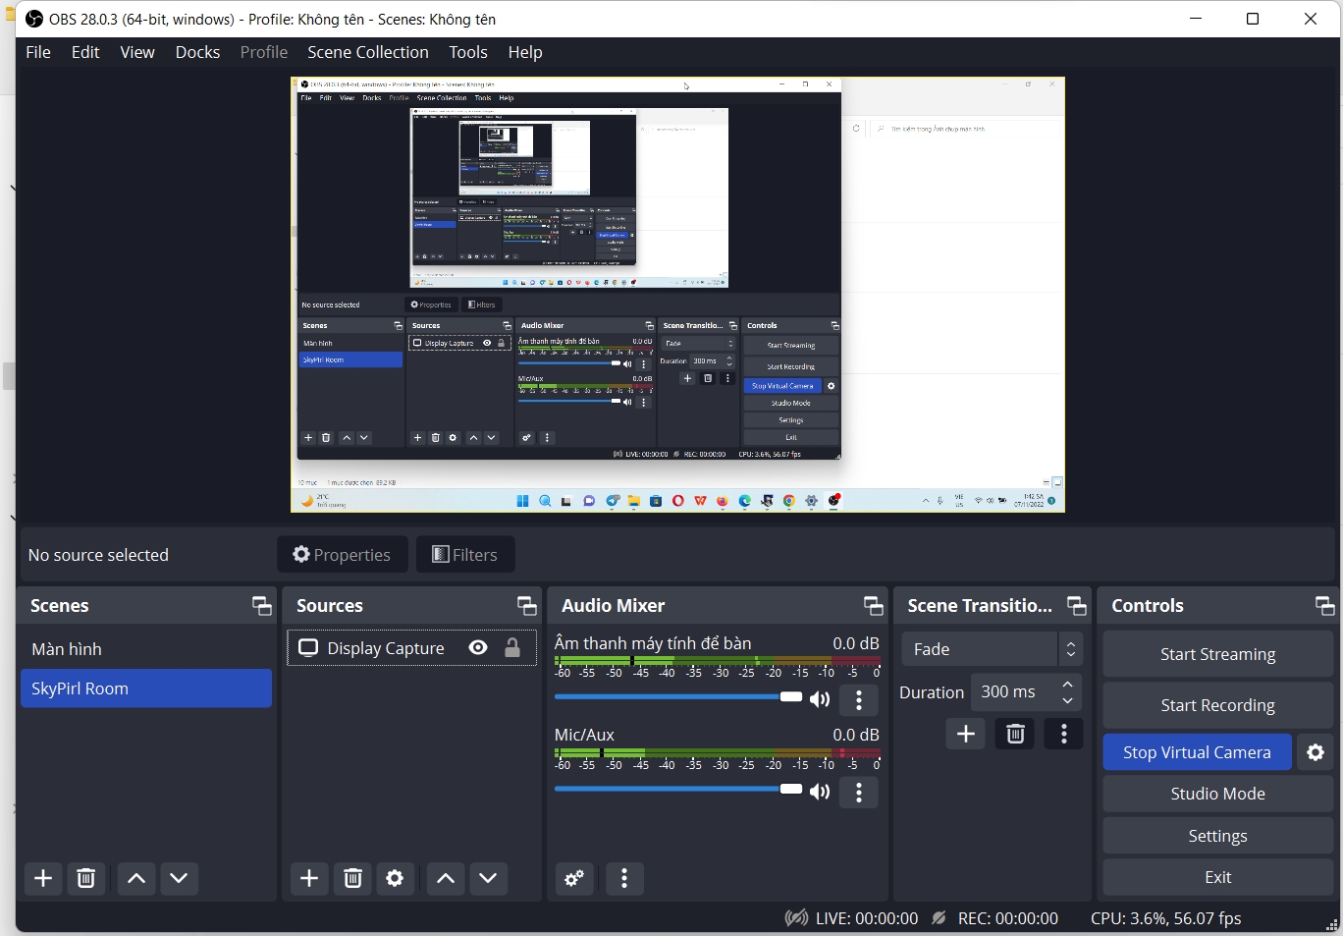The height and width of the screenshot is (936, 1343).
Task: Open the Fade transition dropdown
Action: [992, 649]
